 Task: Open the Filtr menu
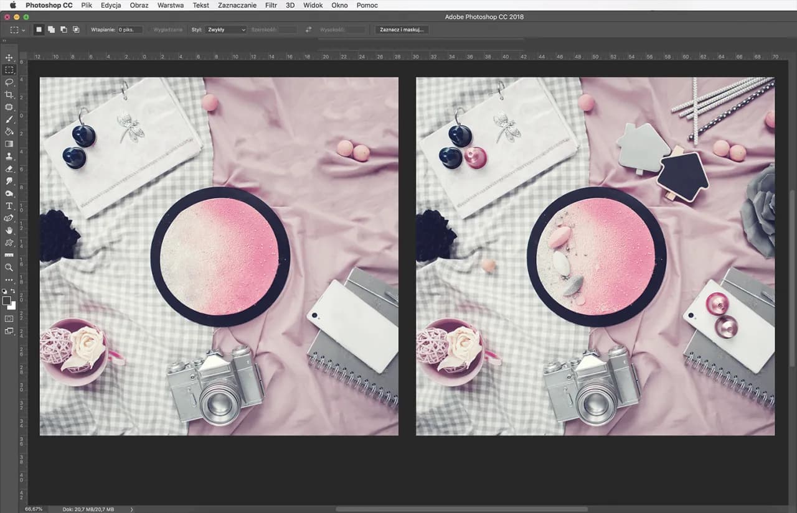tap(270, 5)
